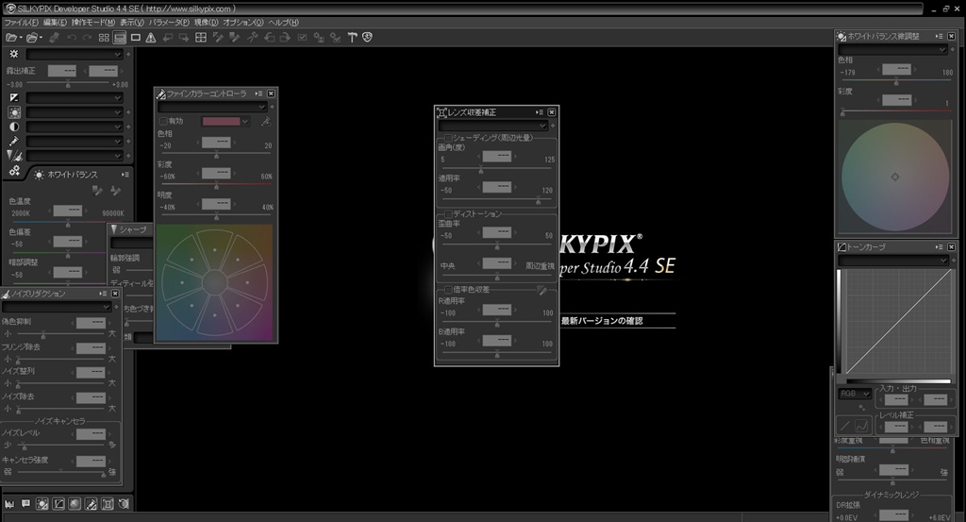Screen dimensions: 966x522
Task: Open the RGB channel dropdown
Action: pyautogui.click(x=855, y=394)
